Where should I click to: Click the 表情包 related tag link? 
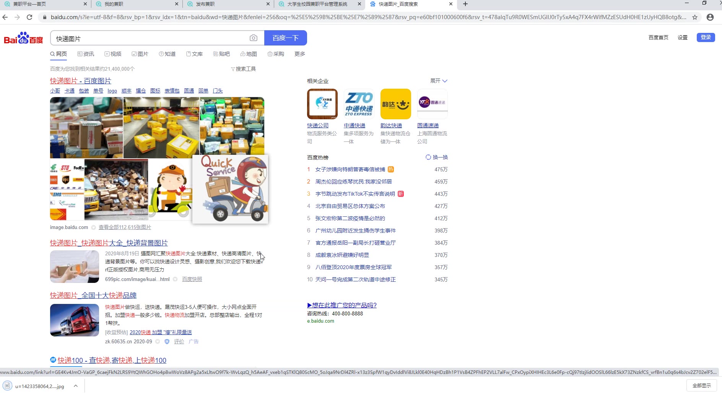click(x=172, y=91)
